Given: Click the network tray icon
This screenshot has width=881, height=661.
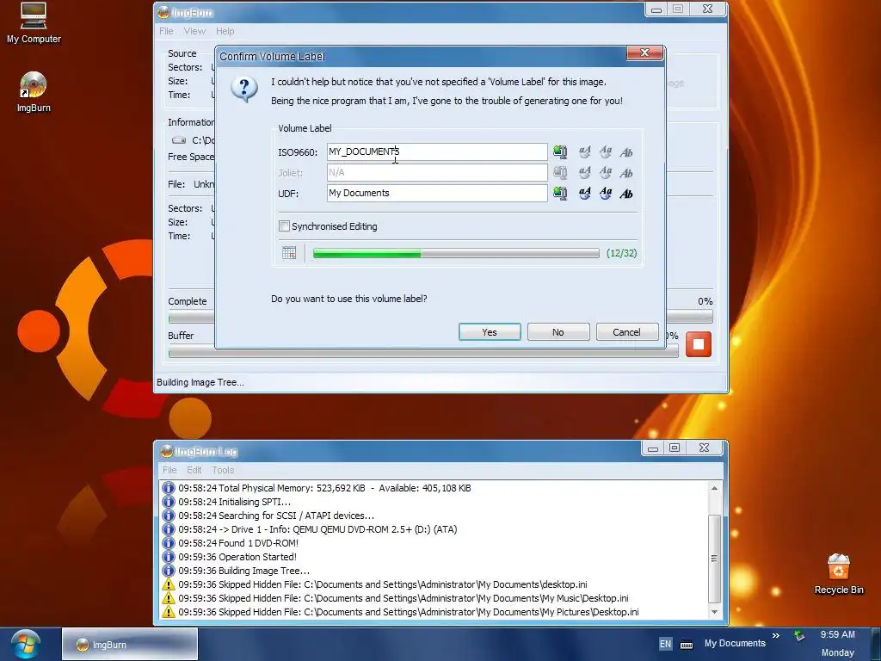Looking at the screenshot, I should [x=799, y=636].
